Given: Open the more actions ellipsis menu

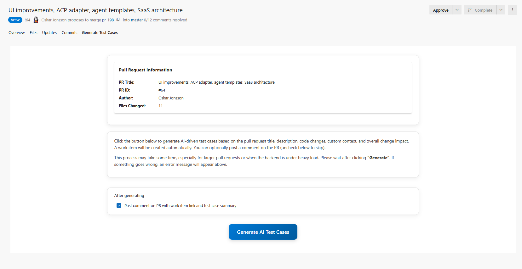Looking at the screenshot, I should click(512, 10).
